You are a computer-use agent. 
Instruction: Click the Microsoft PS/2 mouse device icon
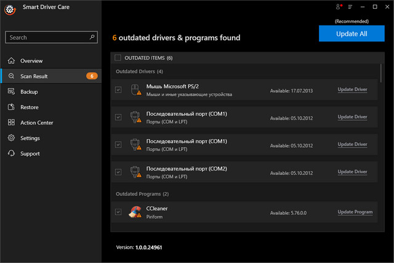point(134,90)
